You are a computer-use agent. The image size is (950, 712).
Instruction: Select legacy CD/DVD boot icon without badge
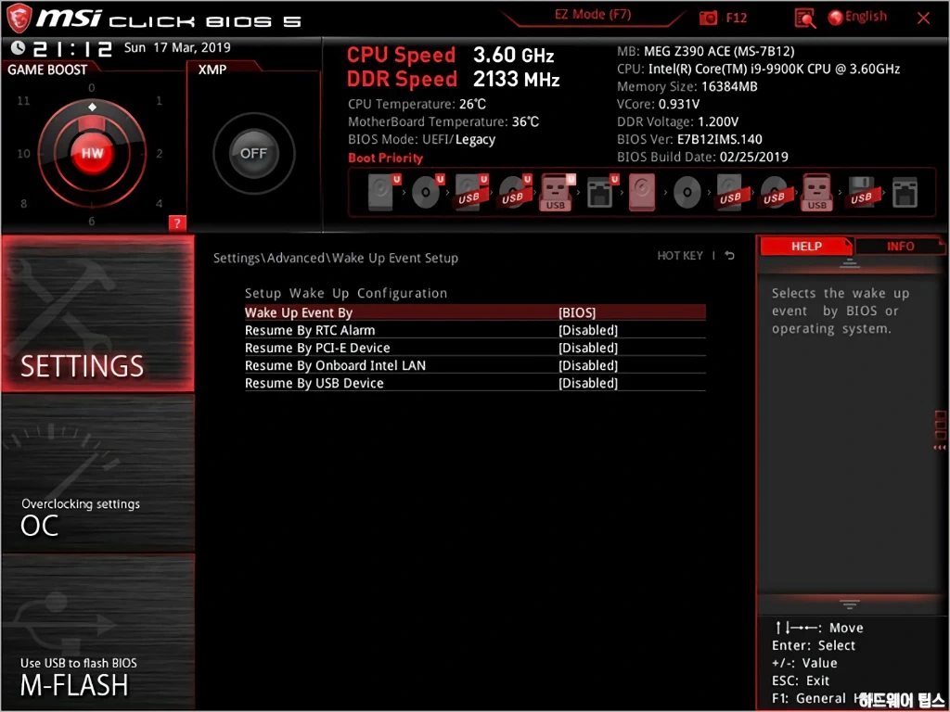(687, 193)
